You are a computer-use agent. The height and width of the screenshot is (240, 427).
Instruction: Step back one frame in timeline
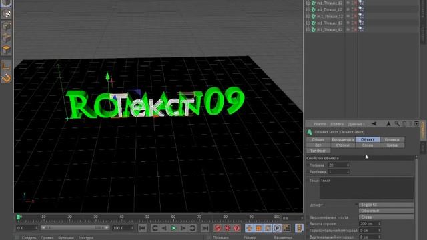tap(164, 228)
